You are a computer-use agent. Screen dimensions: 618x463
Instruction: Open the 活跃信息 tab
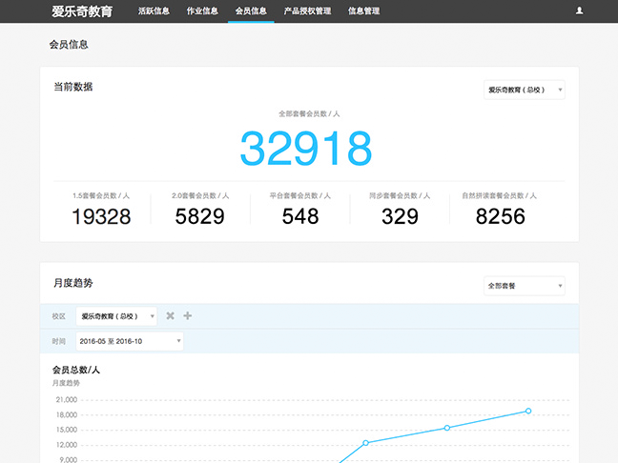[x=154, y=11]
